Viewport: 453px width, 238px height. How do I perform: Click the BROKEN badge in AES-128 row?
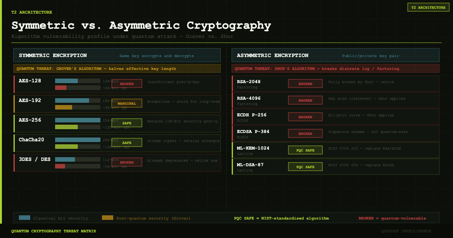tap(127, 84)
